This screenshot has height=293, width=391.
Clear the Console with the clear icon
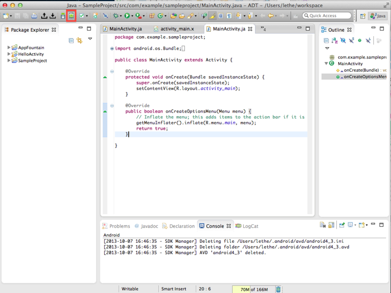click(x=322, y=225)
